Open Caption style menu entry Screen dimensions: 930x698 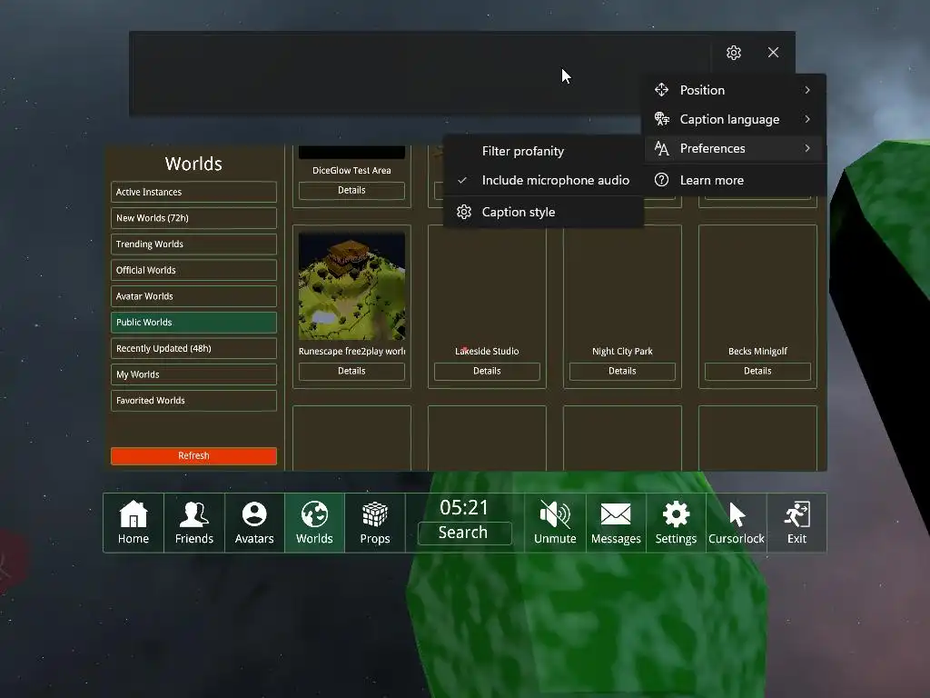543,212
